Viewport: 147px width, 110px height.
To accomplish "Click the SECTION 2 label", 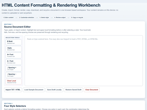I will point(8,103).
